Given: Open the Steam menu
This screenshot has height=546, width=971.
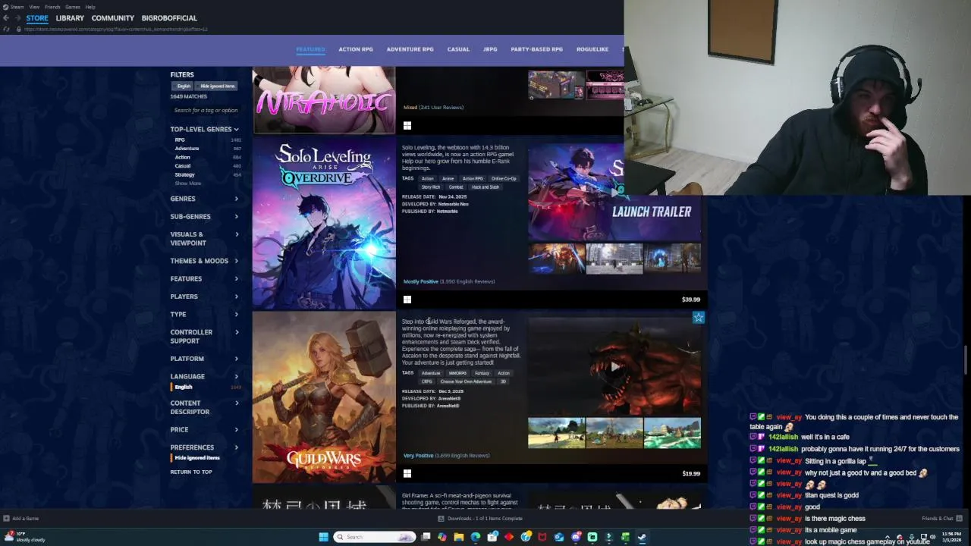Looking at the screenshot, I should 14,7.
